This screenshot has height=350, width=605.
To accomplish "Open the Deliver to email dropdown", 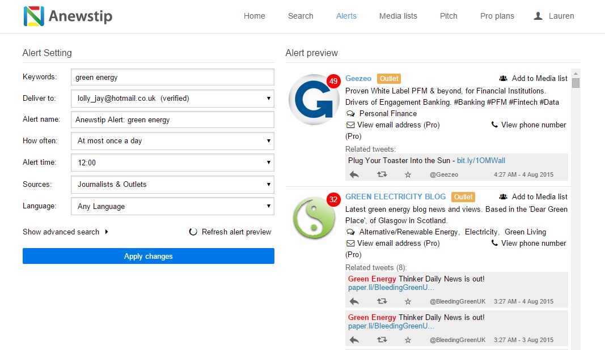I will coord(172,99).
